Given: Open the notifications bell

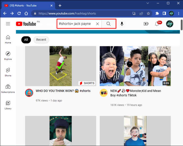Looking at the screenshot, I should 157,24.
